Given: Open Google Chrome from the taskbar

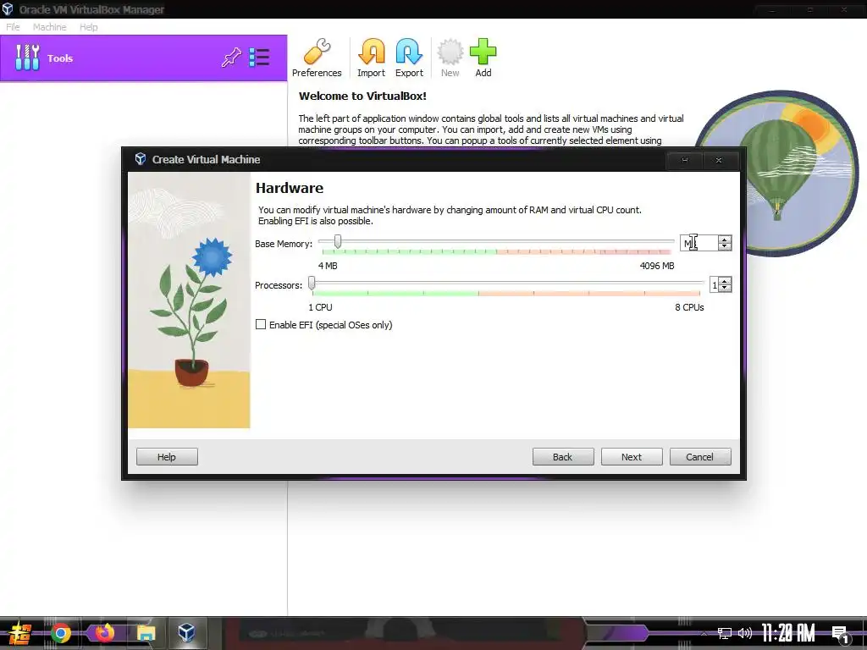Looking at the screenshot, I should (61, 633).
